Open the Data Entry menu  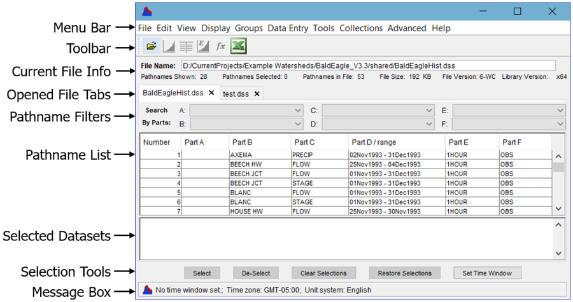(288, 28)
